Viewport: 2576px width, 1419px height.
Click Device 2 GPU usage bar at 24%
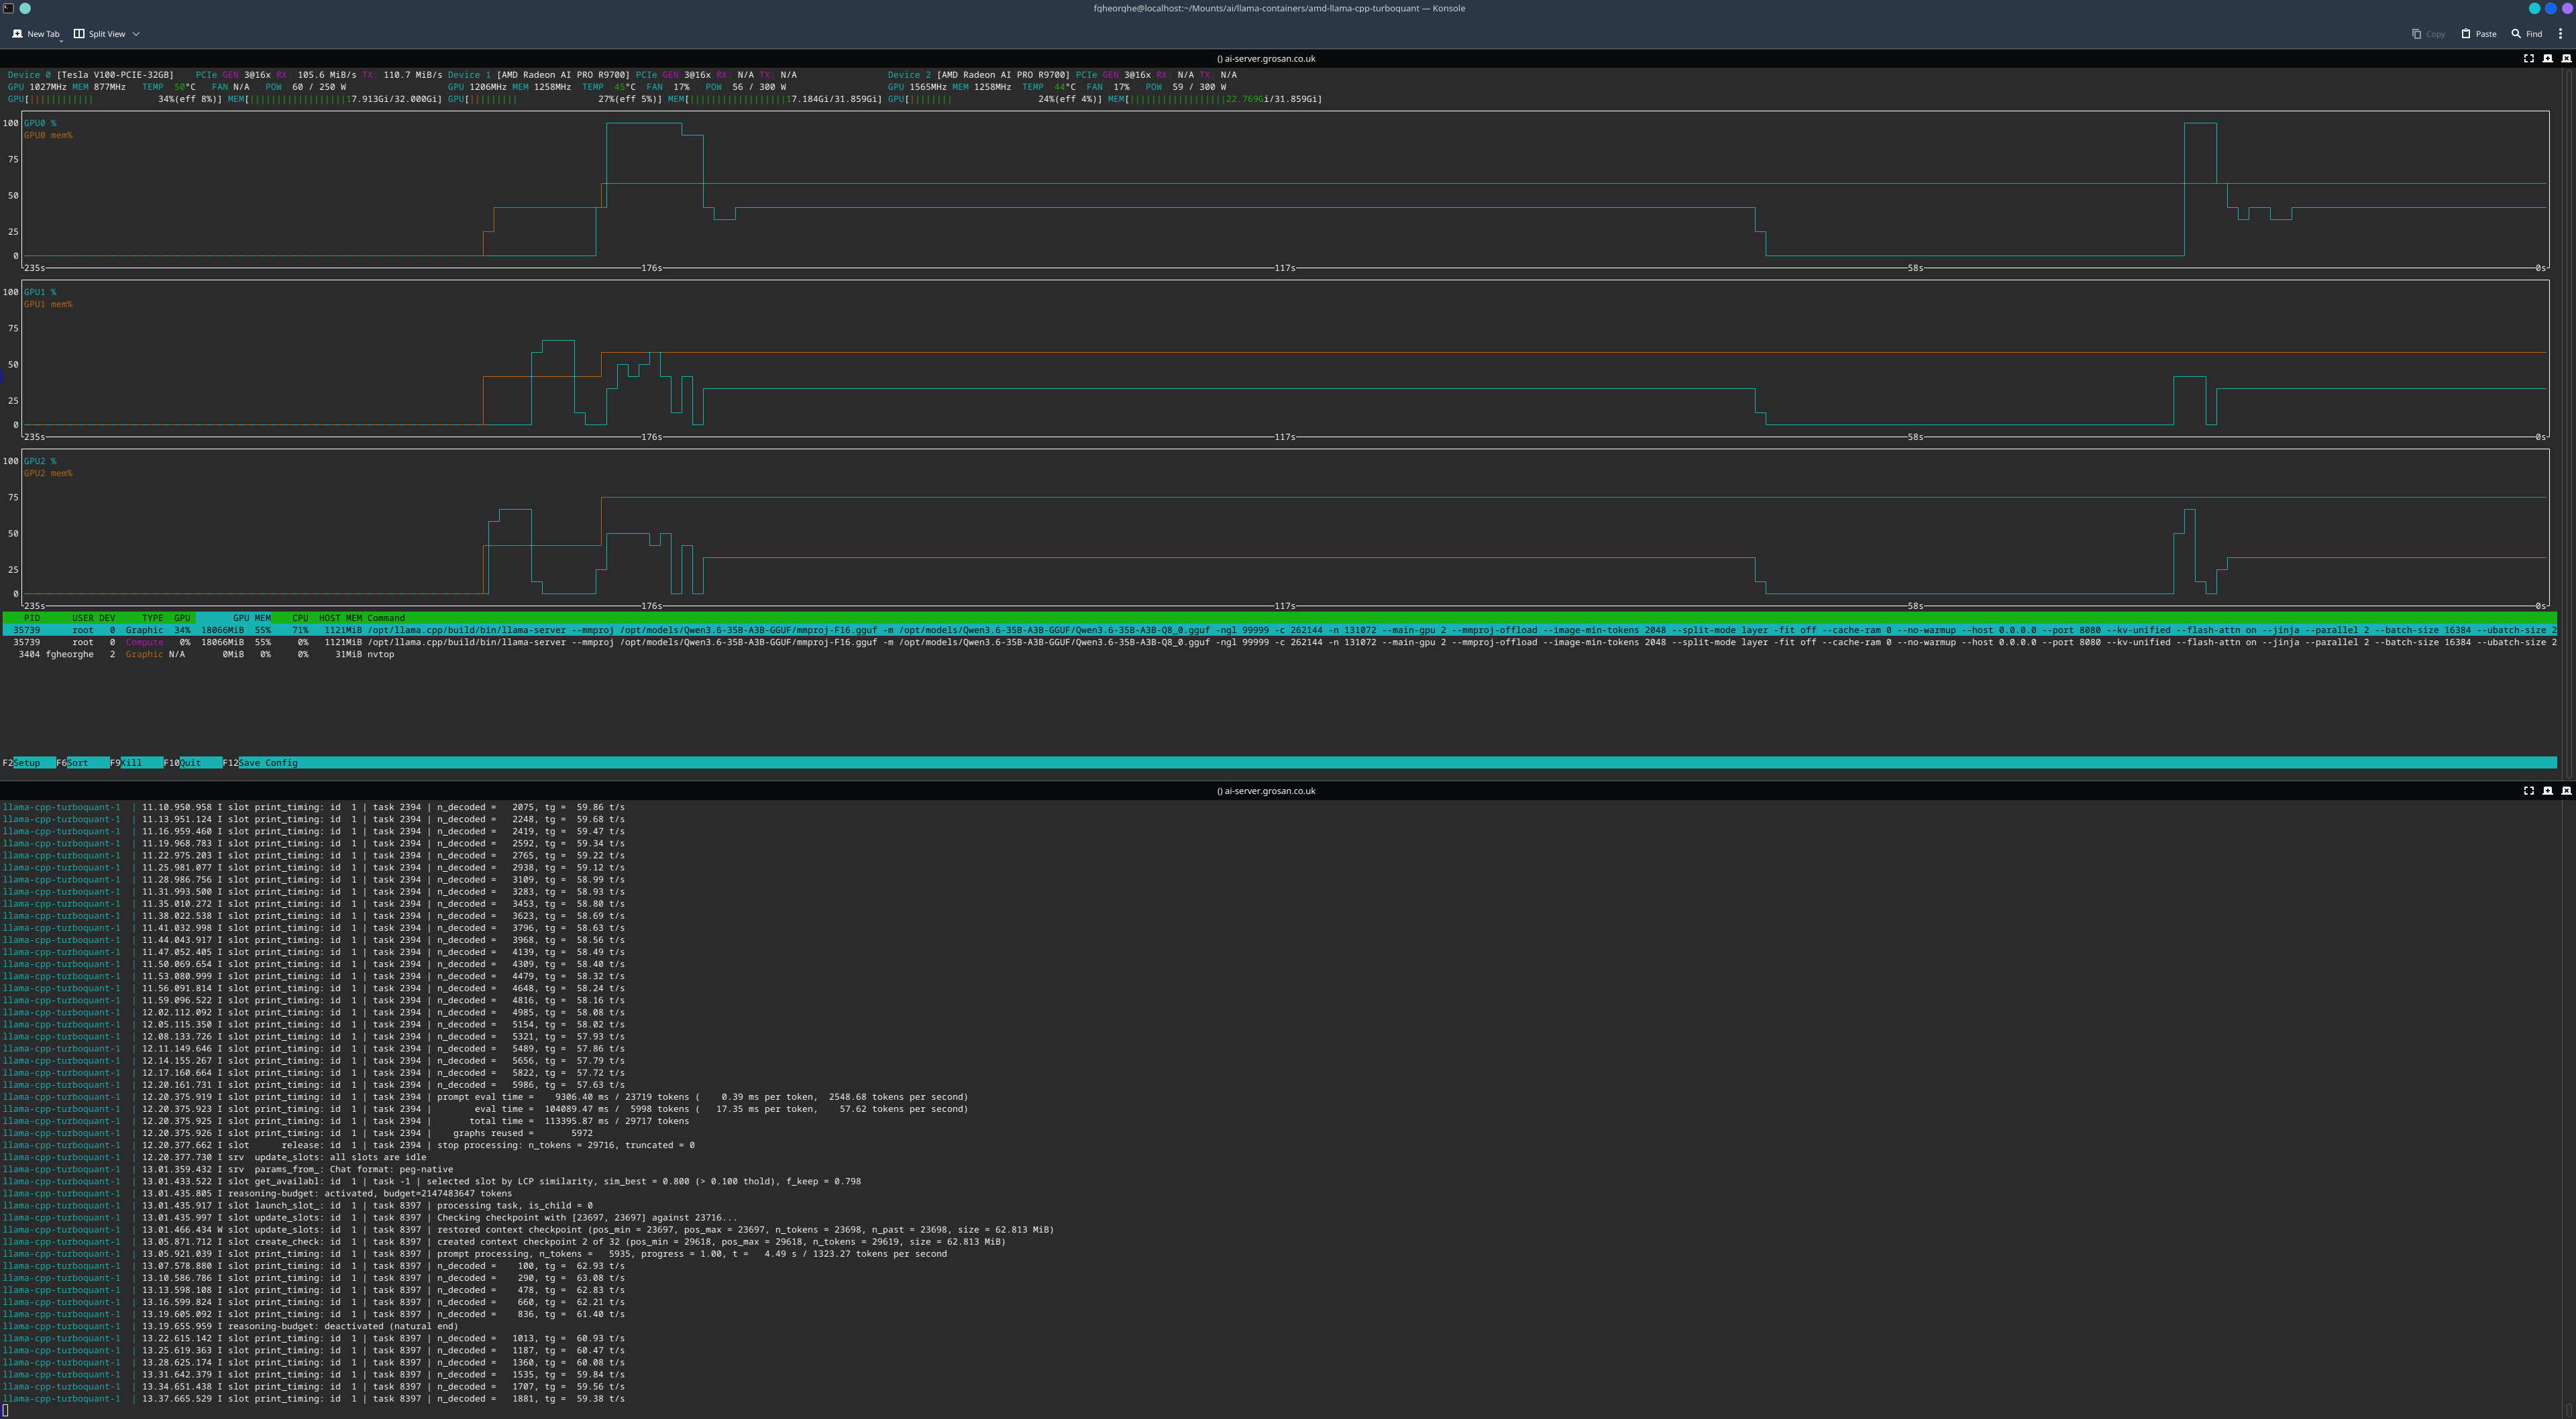[x=995, y=99]
